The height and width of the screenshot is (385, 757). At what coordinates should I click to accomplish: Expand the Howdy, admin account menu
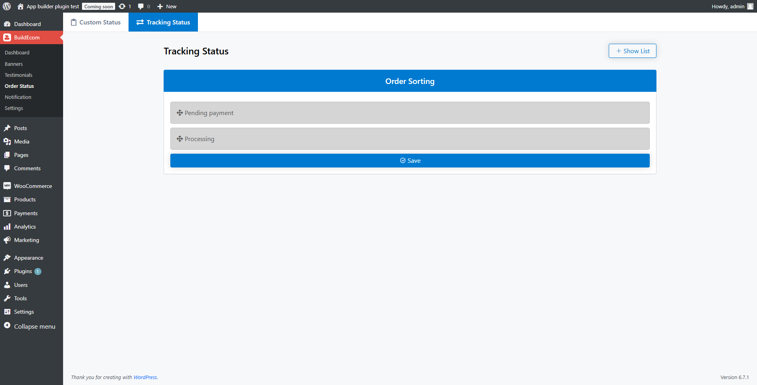tap(728, 6)
